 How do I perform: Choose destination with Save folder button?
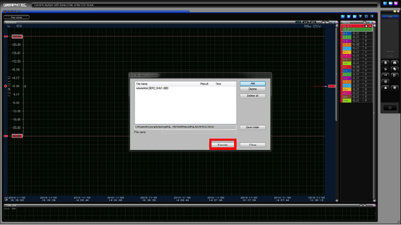tap(252, 127)
